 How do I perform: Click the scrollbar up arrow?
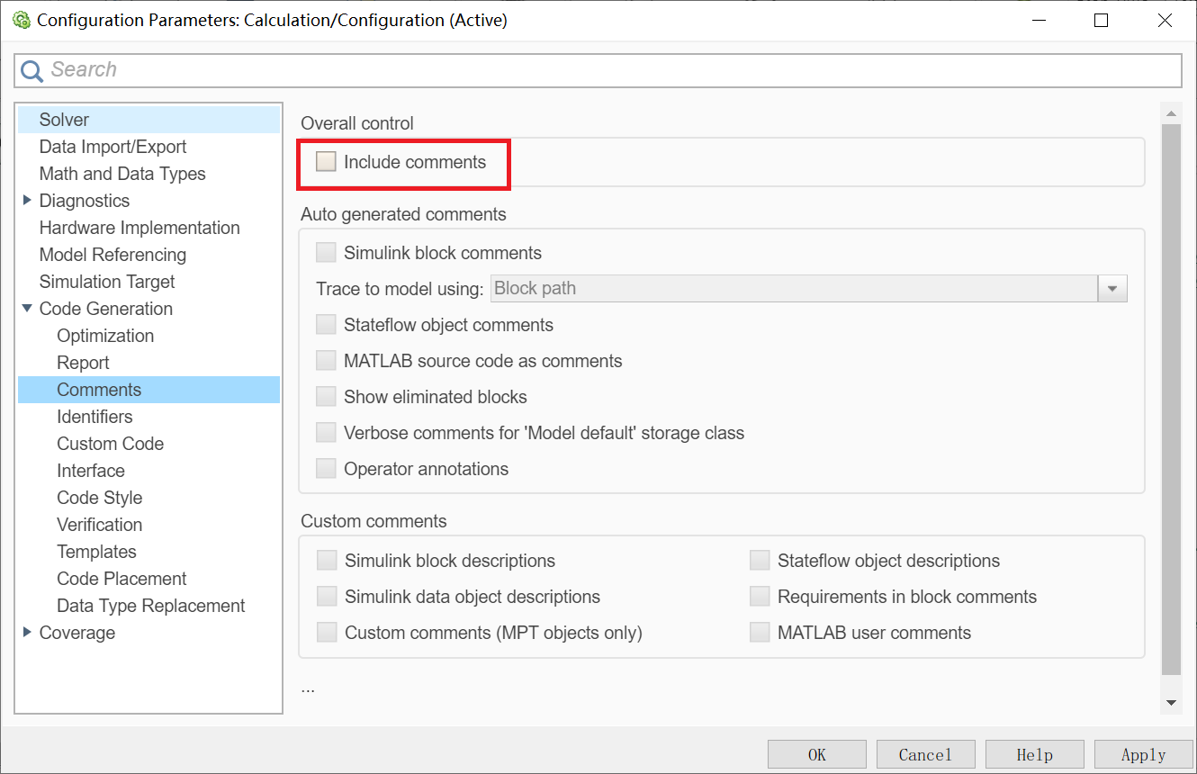(1171, 112)
